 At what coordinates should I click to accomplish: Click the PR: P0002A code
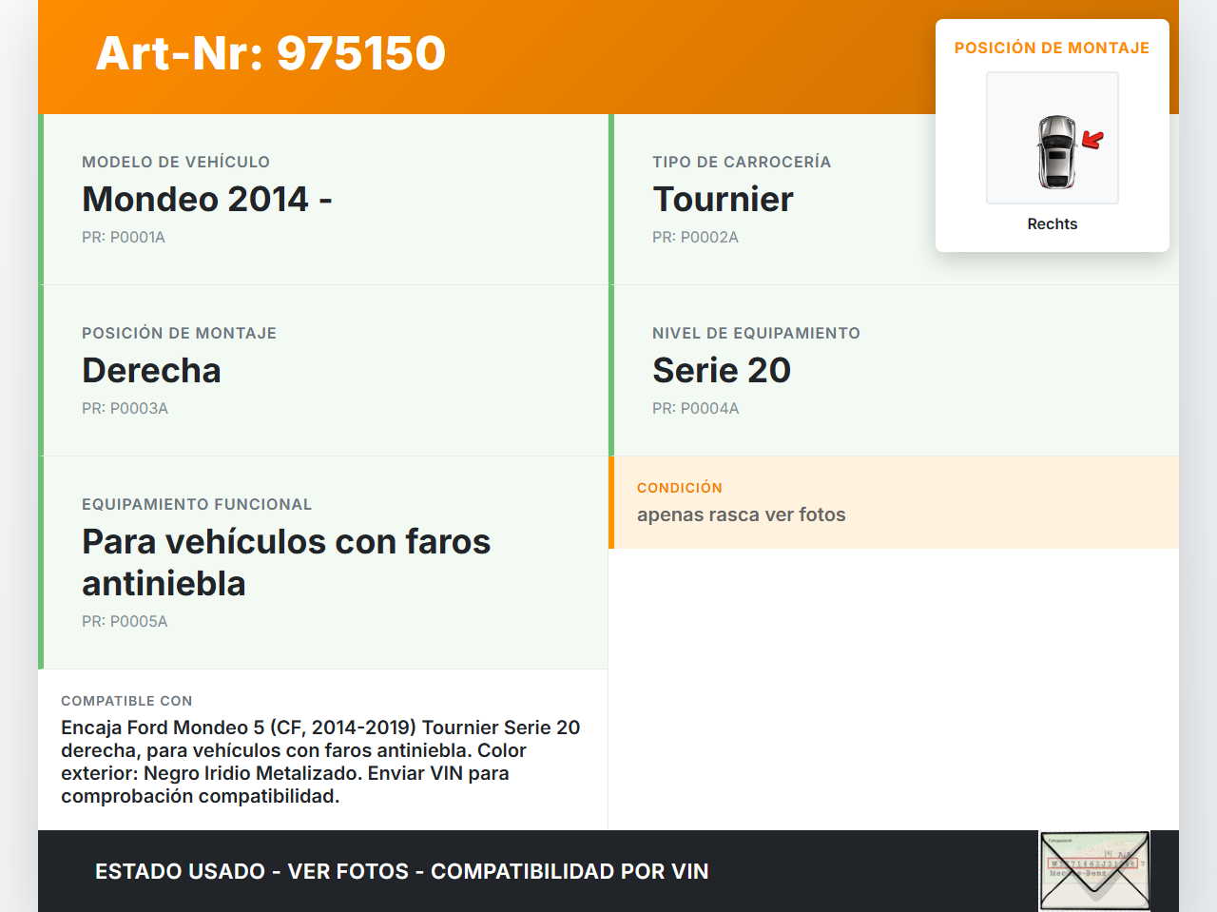pyautogui.click(x=695, y=238)
